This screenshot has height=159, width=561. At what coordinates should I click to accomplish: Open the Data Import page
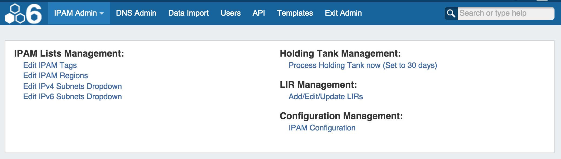(x=188, y=13)
